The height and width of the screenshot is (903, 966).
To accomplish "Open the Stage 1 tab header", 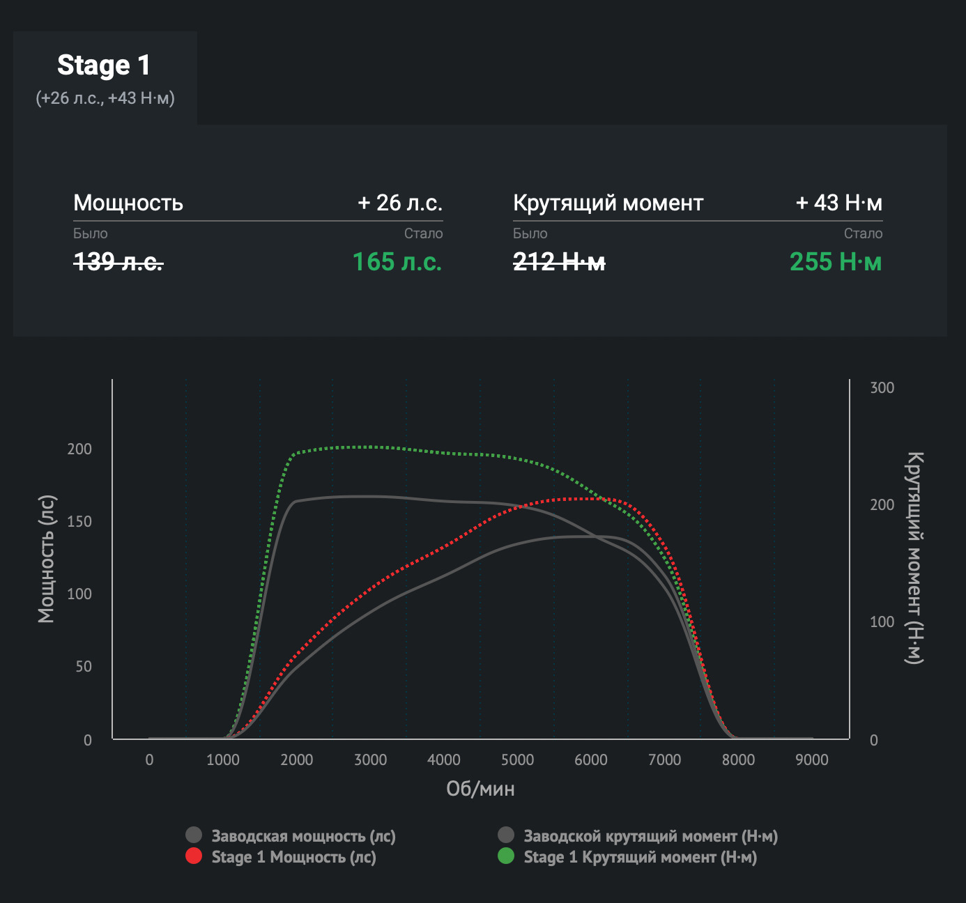I will point(105,66).
